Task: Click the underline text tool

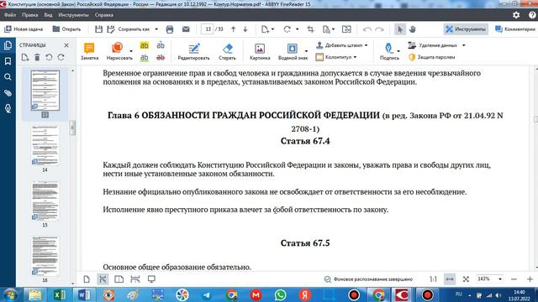Action: pos(144,58)
